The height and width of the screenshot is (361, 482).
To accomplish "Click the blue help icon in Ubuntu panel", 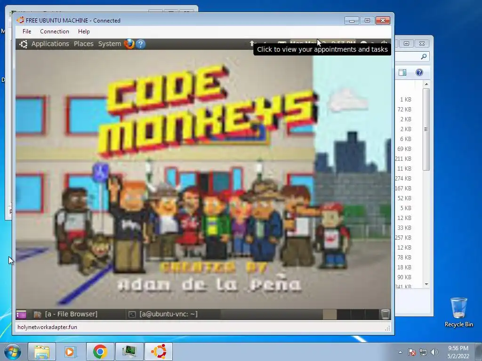I will tap(140, 44).
